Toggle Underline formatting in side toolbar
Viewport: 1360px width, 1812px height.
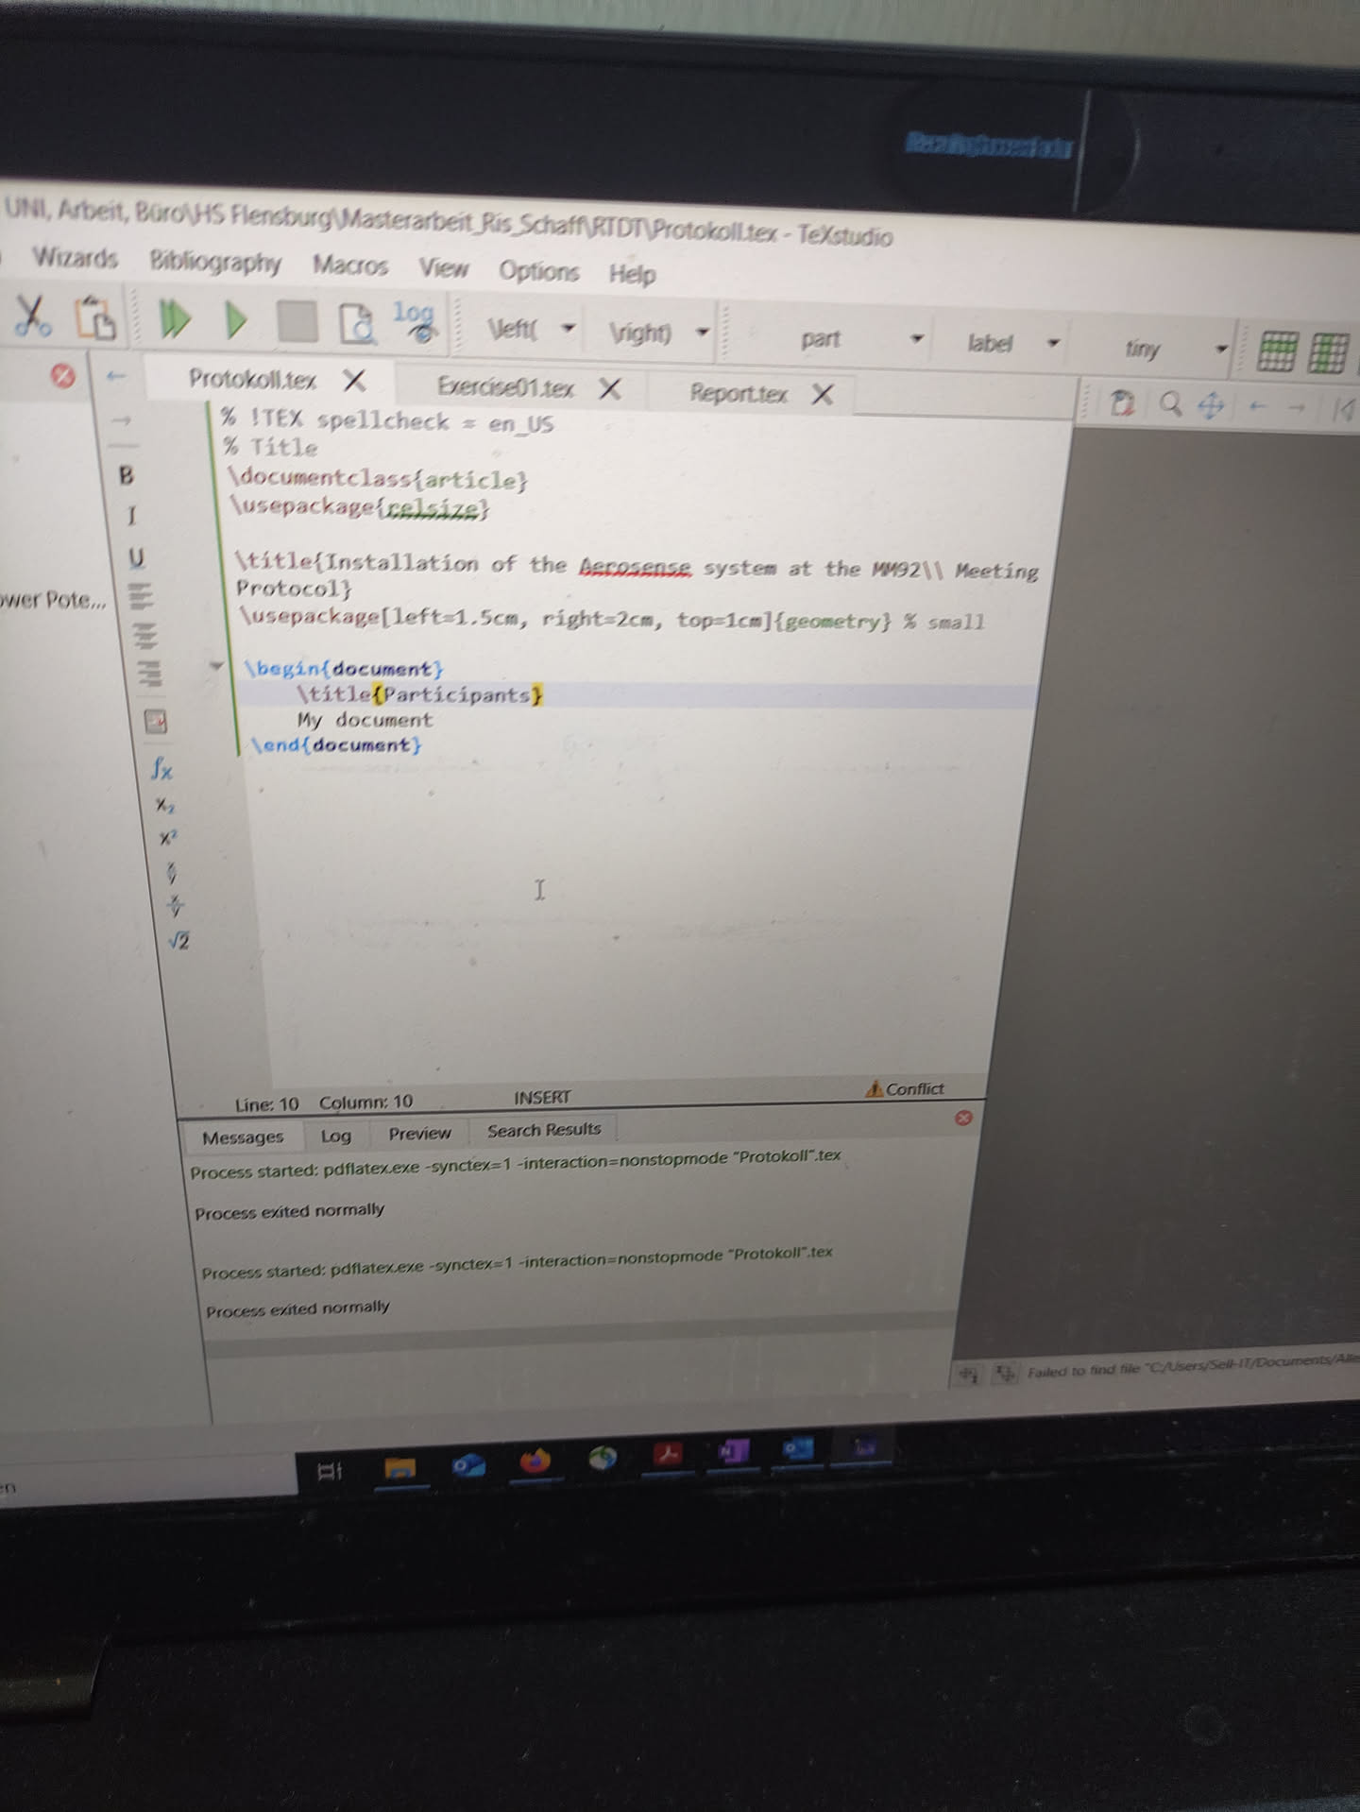pos(137,557)
